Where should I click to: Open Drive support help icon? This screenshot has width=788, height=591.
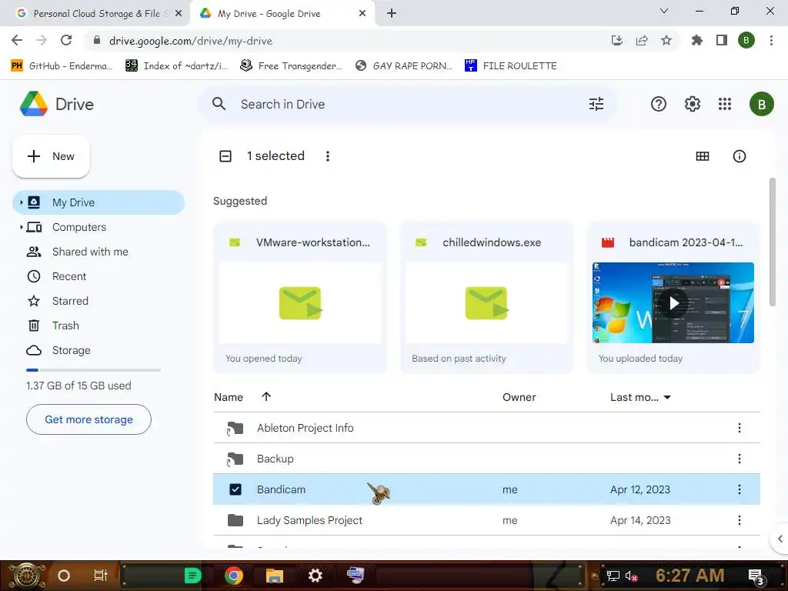[659, 104]
